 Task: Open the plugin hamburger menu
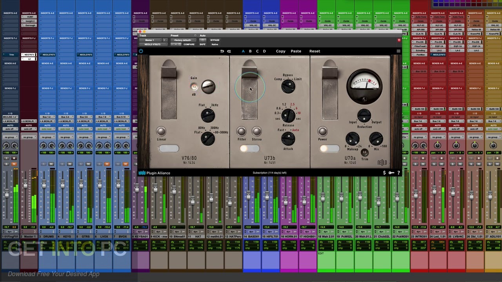click(x=398, y=51)
